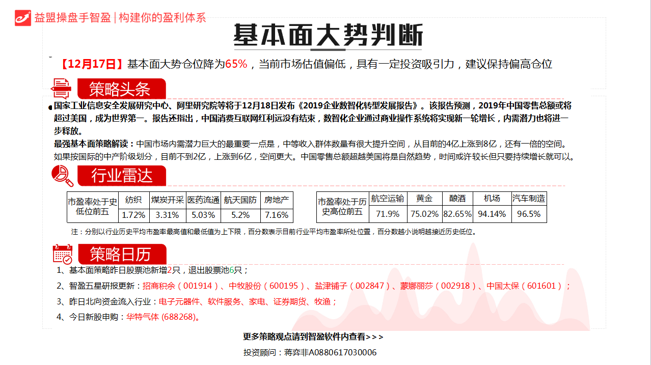This screenshot has height=365, width=651.
Task: Click 更多策略观点请到智盈软件内查看 link
Action: tap(313, 337)
